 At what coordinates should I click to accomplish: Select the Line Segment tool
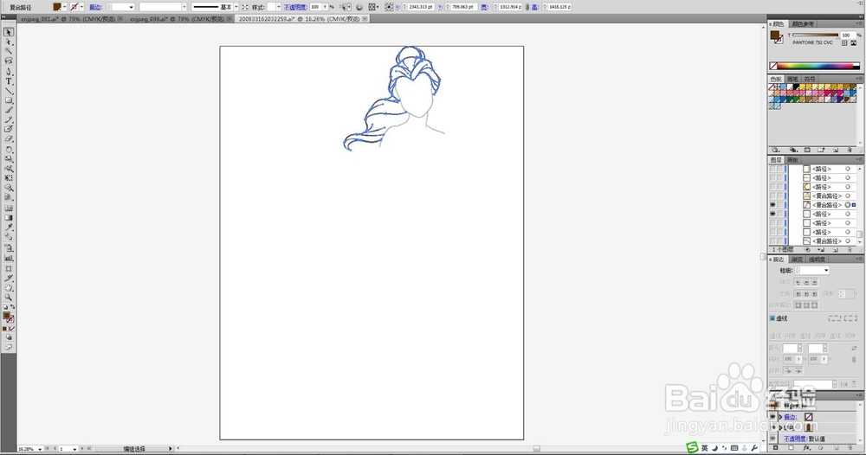[x=9, y=91]
